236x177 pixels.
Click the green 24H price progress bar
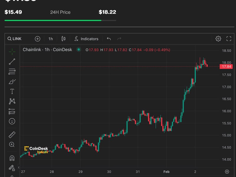click(53, 21)
